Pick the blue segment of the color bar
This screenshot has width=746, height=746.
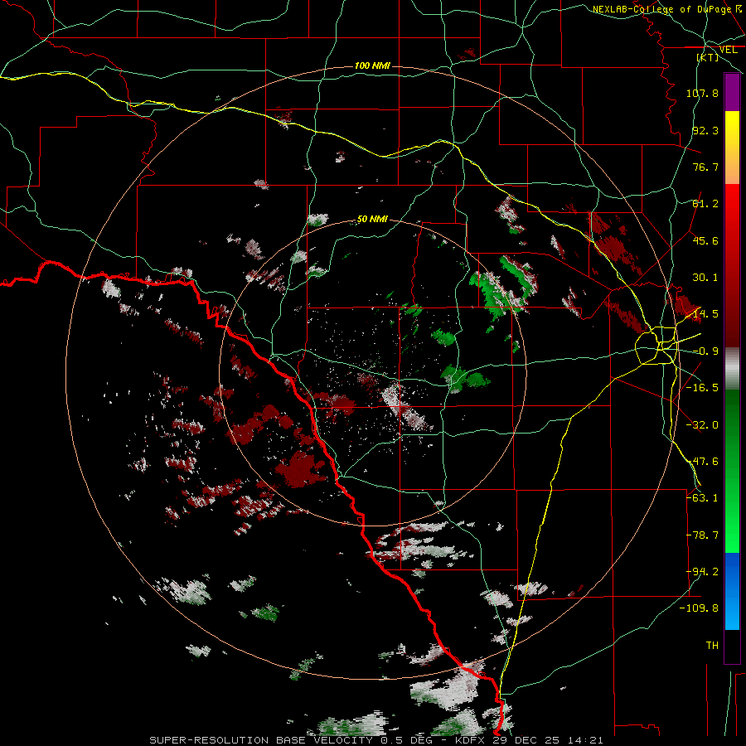point(732,591)
